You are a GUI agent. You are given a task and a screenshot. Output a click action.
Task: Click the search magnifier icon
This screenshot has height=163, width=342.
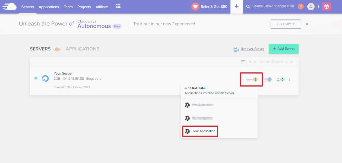pos(248,7)
